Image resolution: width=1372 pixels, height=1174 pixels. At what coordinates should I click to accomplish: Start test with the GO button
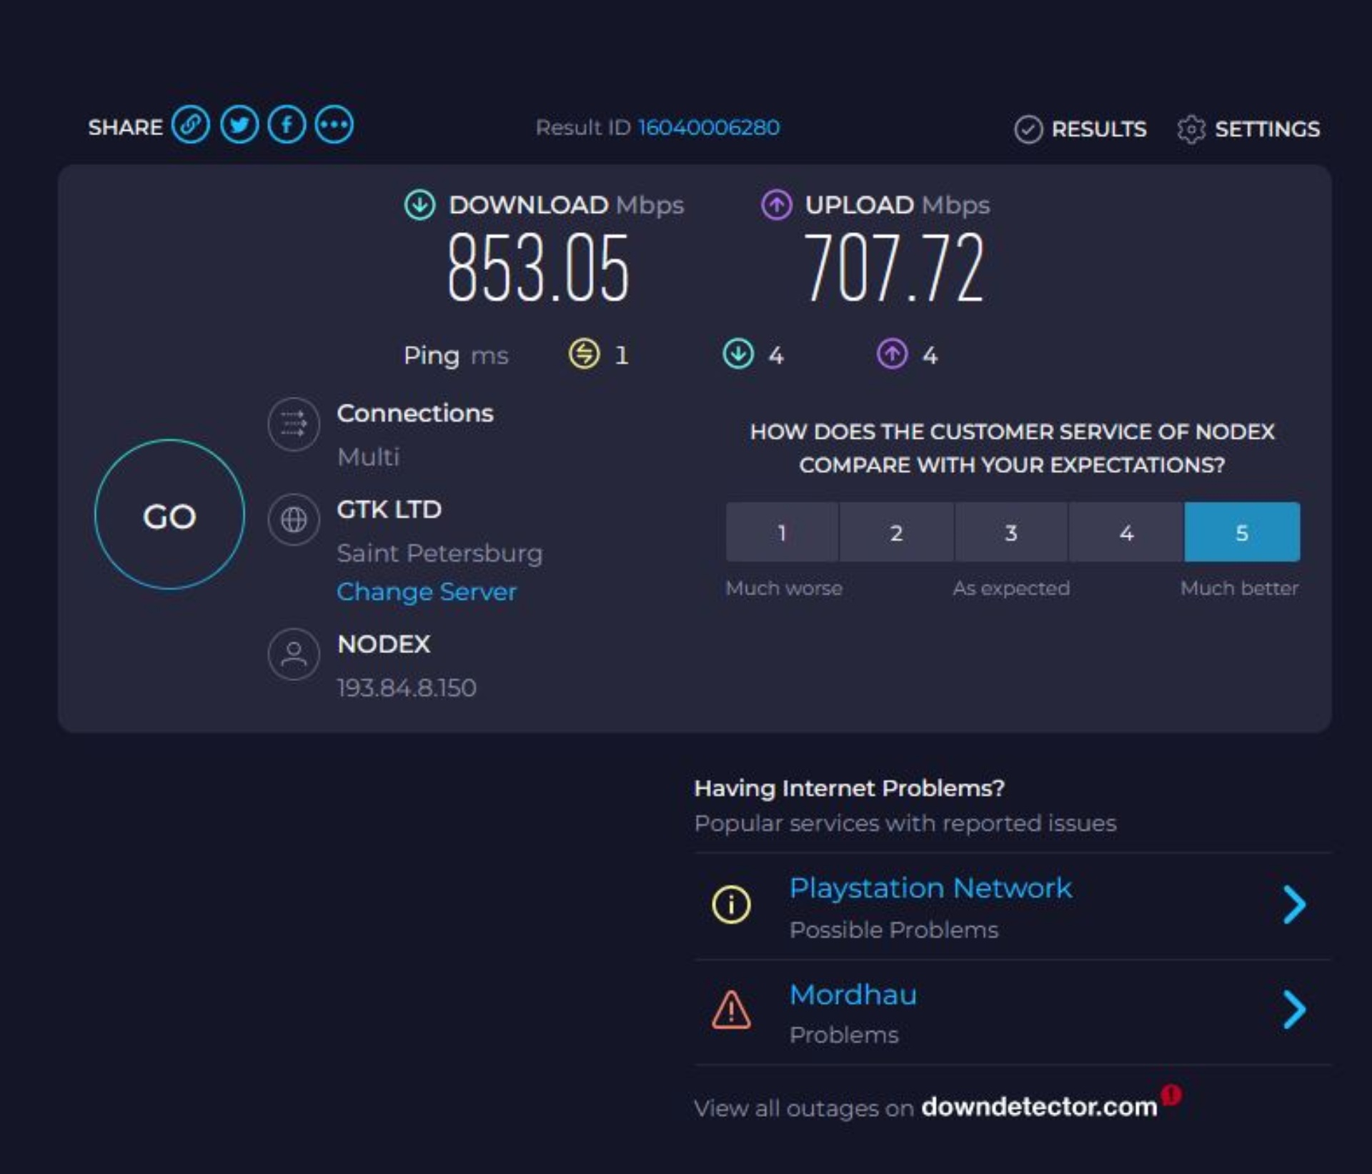[169, 514]
